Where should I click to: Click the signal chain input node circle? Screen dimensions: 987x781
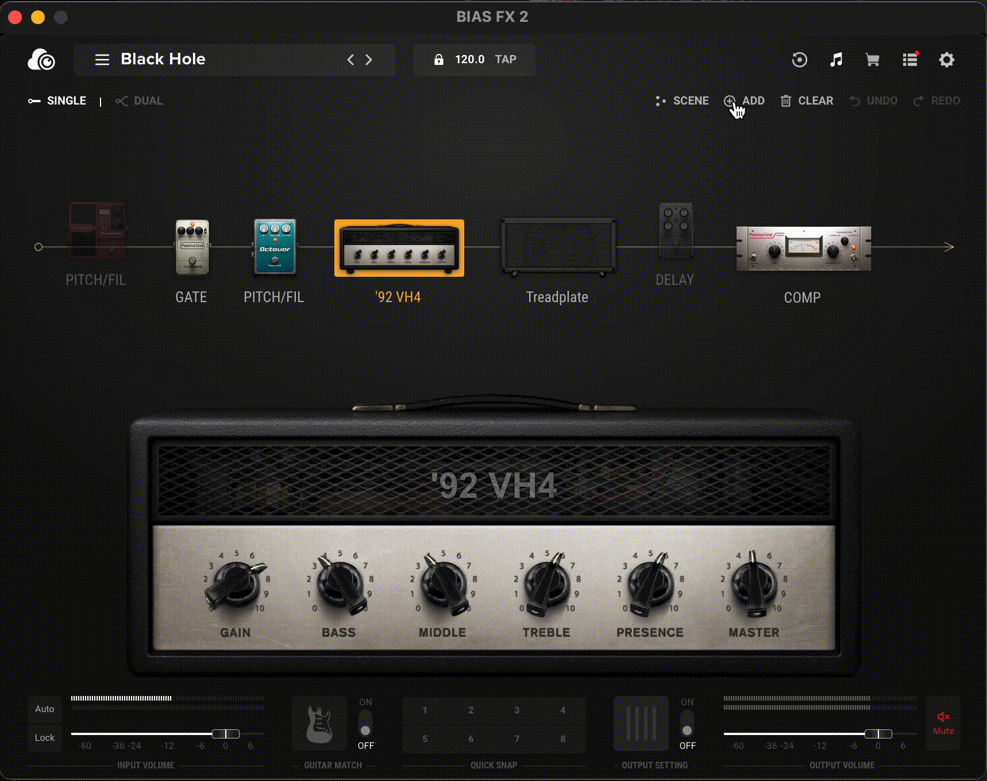click(38, 247)
